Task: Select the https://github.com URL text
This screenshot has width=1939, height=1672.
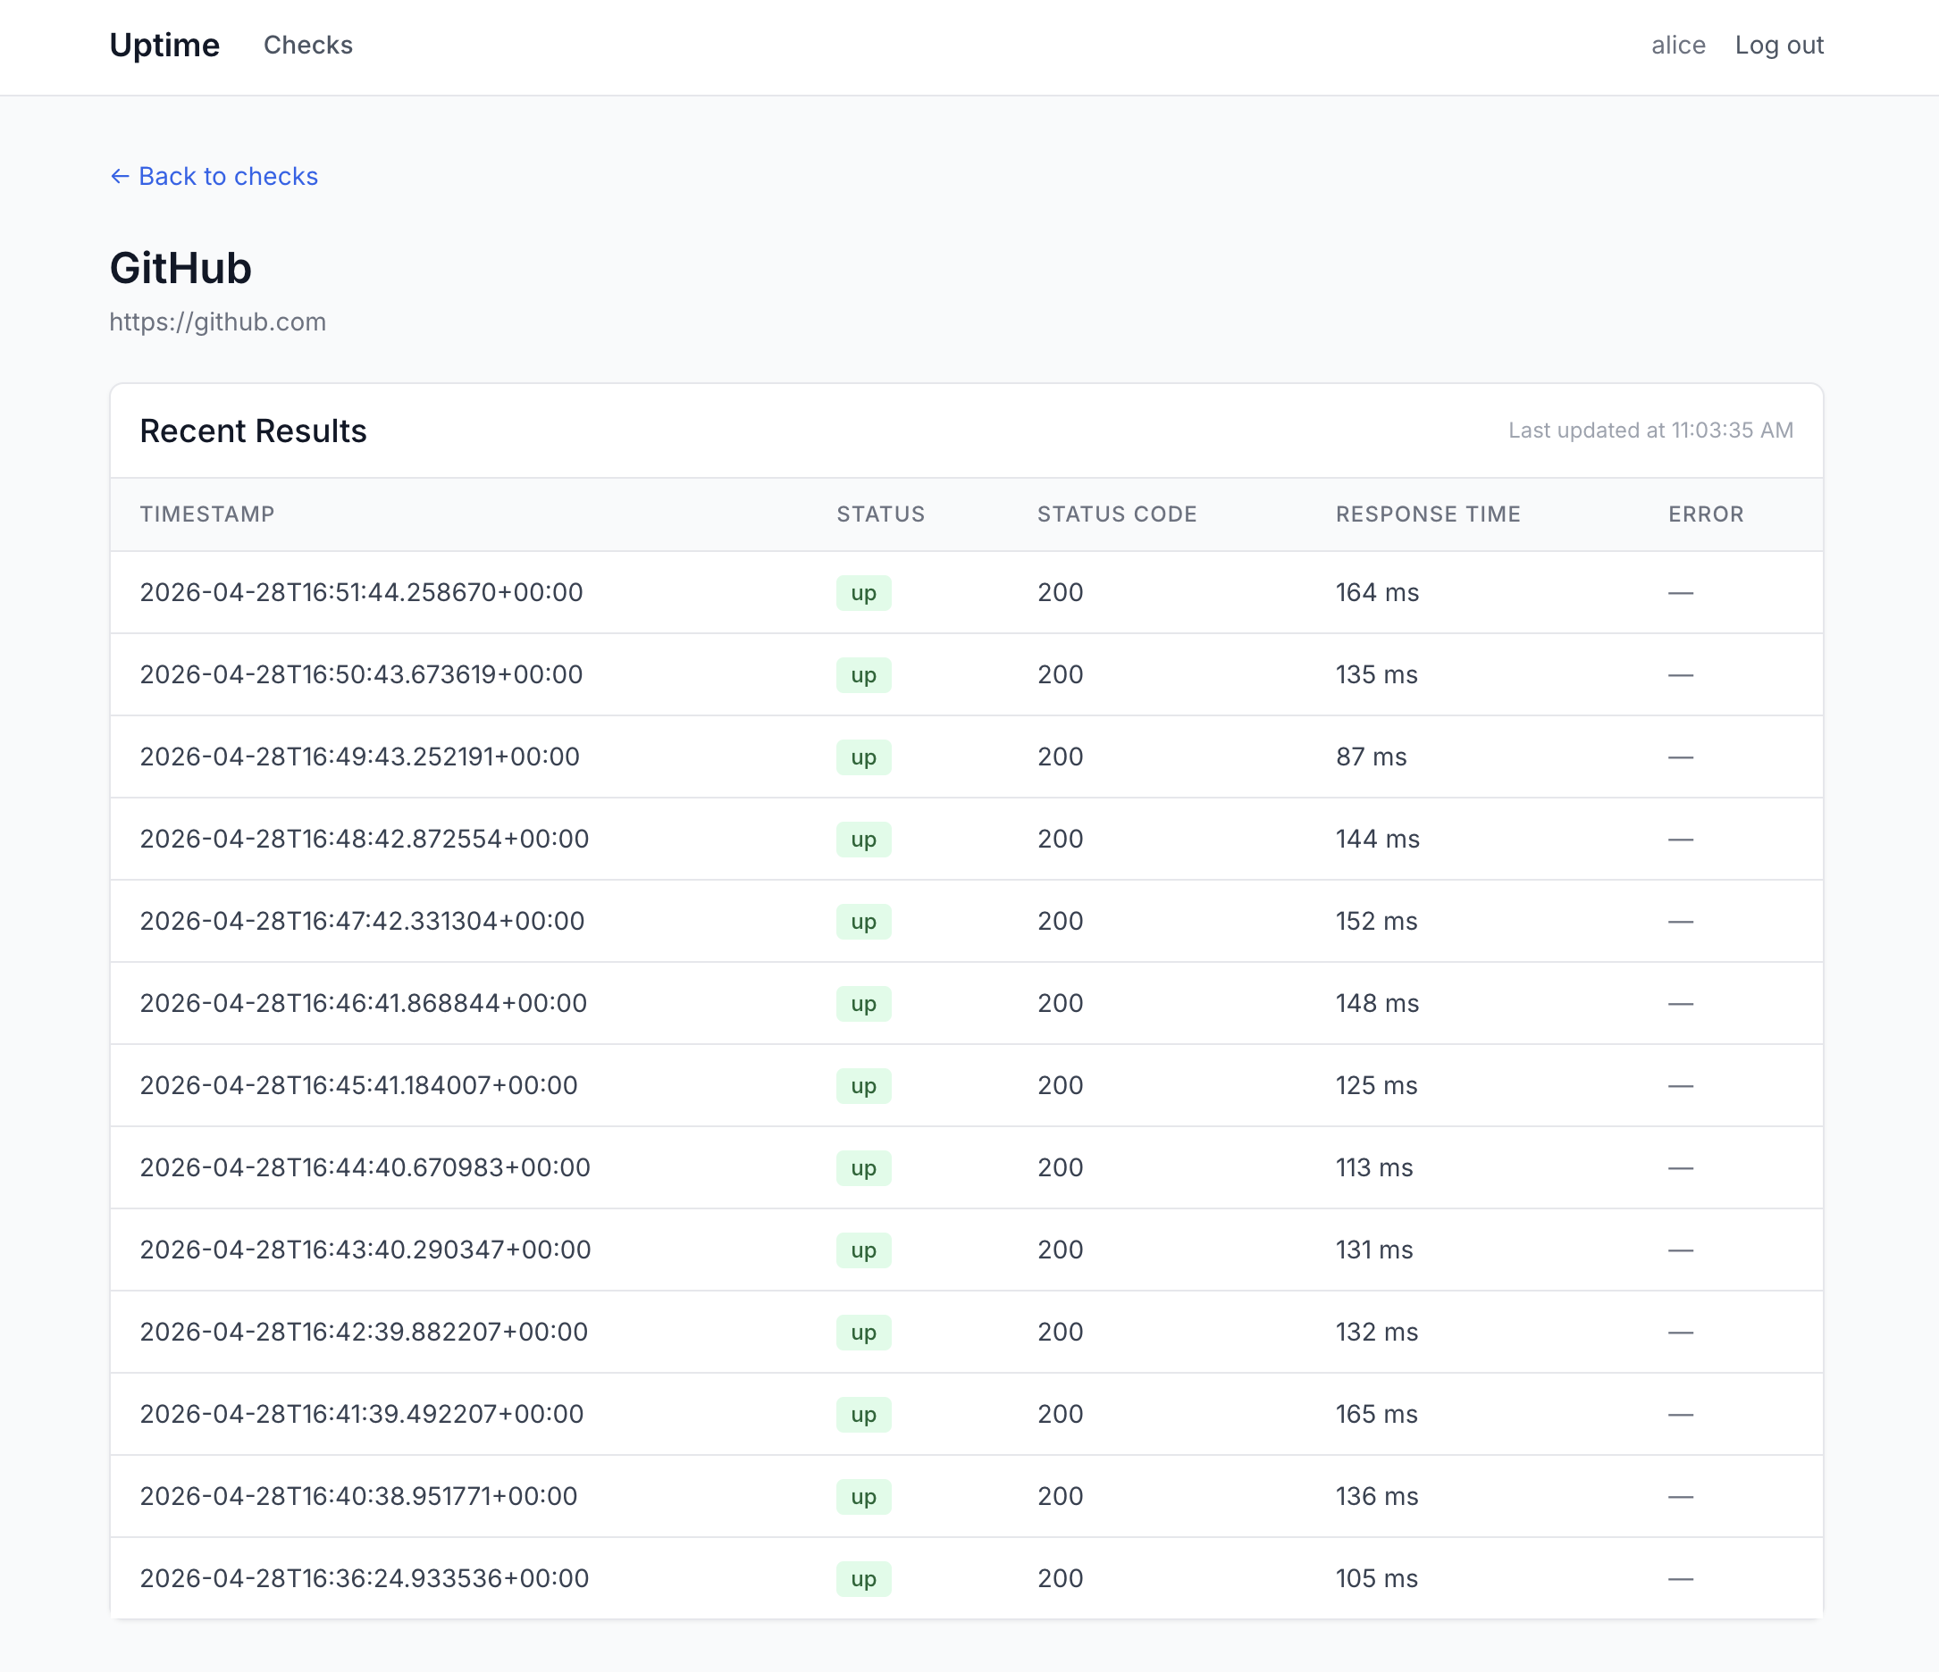Action: (217, 322)
